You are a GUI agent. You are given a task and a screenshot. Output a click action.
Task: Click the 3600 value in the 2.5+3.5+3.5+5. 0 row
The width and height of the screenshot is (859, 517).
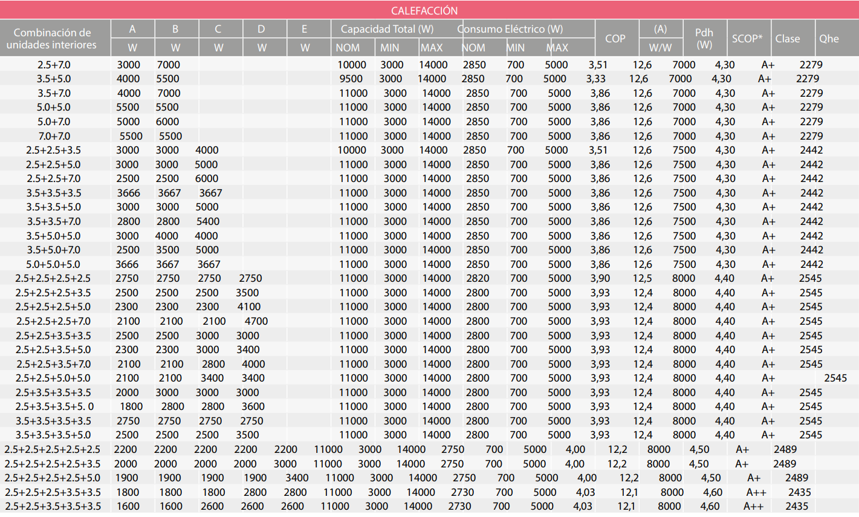(x=253, y=406)
